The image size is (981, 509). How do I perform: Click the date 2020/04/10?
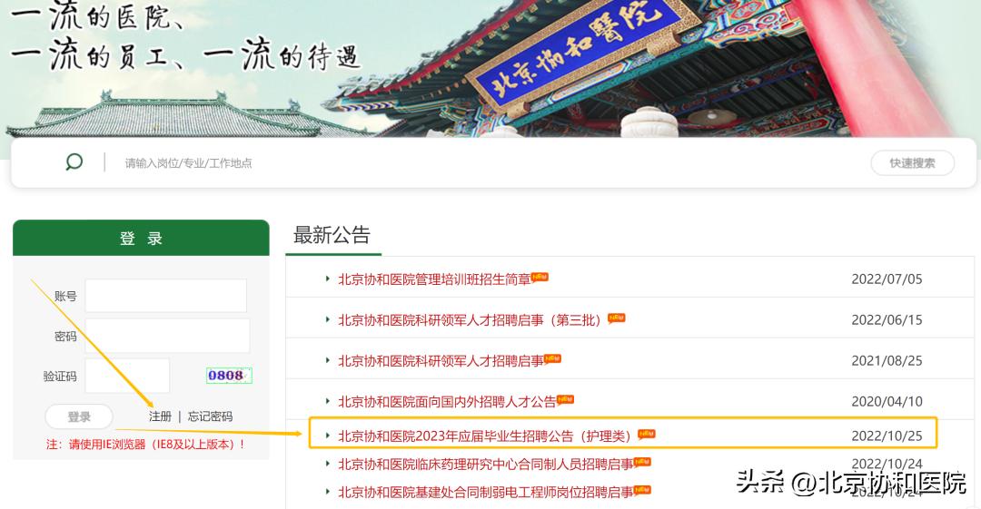887,401
